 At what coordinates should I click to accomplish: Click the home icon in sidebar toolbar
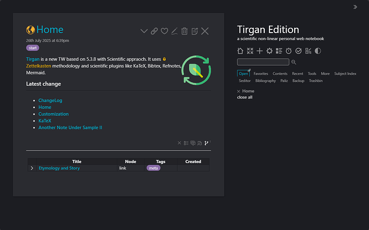click(240, 51)
